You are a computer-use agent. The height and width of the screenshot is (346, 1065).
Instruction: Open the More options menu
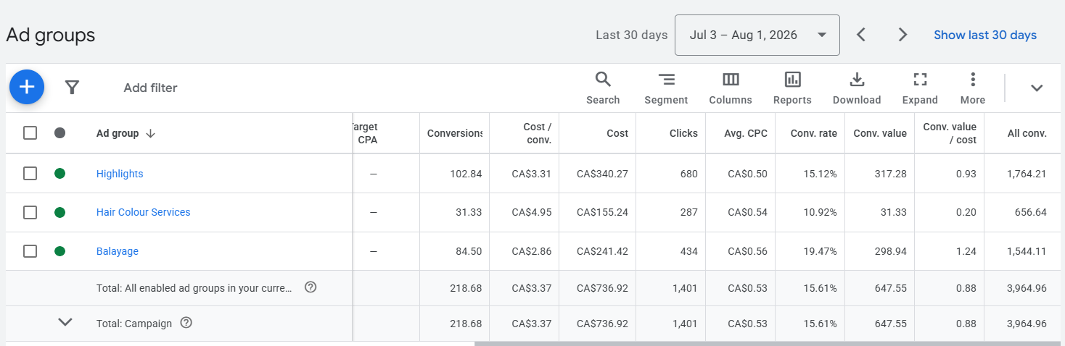coord(973,88)
